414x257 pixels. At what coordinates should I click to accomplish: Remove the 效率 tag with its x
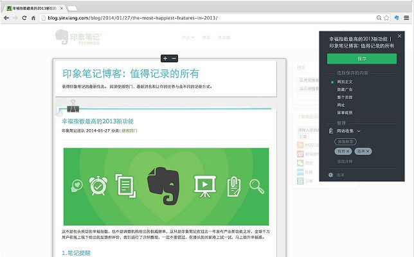click(x=368, y=151)
